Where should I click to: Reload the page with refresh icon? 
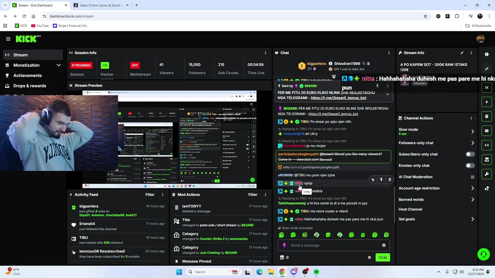(x=24, y=16)
